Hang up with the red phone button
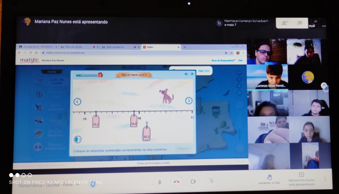This screenshot has height=194, width=339. pyautogui.click(x=176, y=182)
